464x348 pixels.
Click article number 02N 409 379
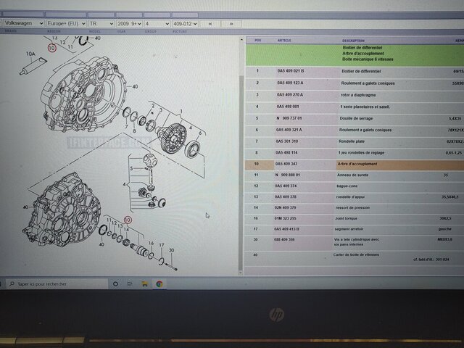285,208
